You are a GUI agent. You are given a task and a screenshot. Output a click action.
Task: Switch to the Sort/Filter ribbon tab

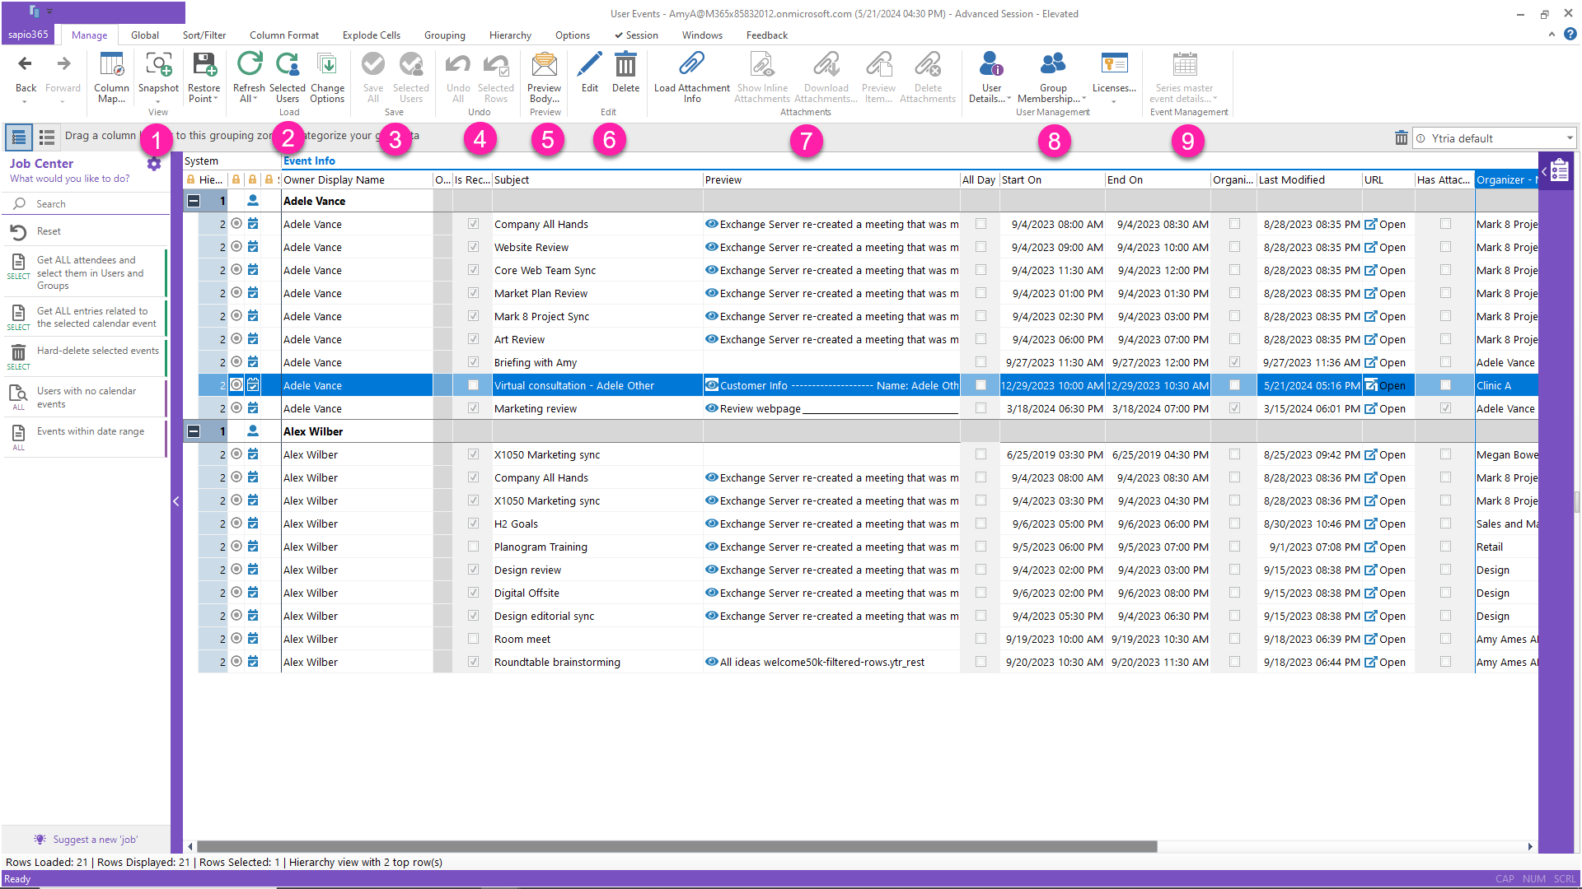click(x=204, y=35)
